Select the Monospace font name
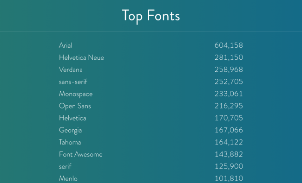 (x=76, y=94)
